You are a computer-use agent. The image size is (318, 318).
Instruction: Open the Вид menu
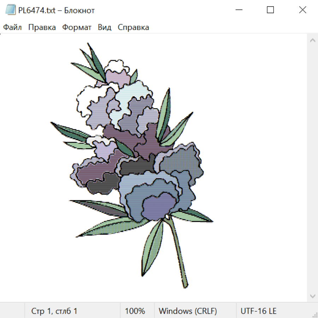pos(105,27)
